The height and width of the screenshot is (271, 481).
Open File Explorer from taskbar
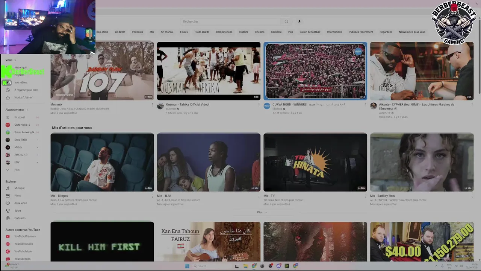click(245, 266)
